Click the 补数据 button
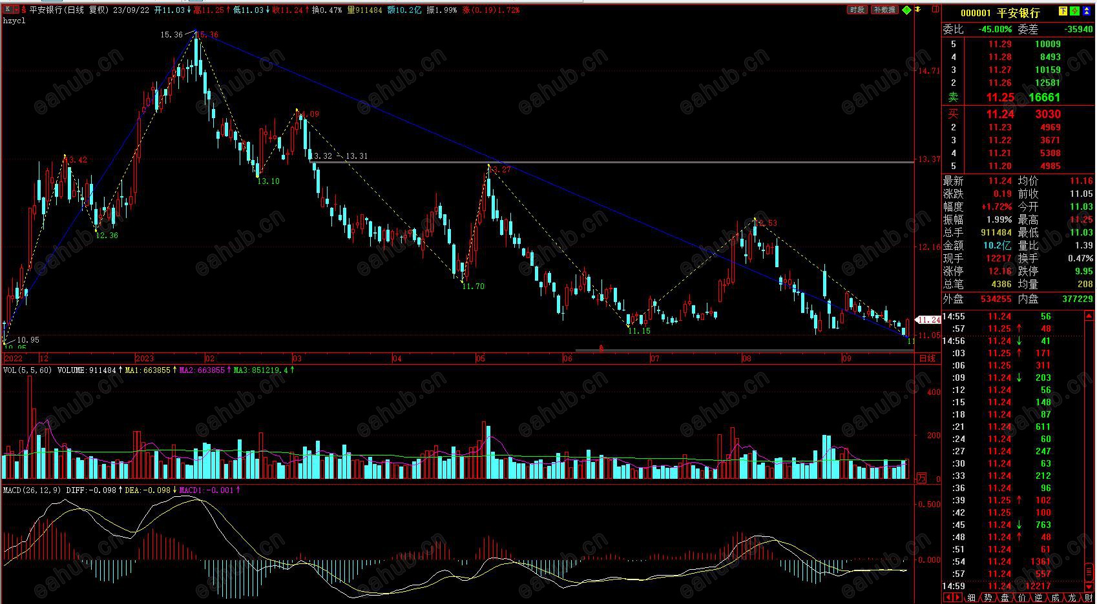The height and width of the screenshot is (604, 1097). 884,10
